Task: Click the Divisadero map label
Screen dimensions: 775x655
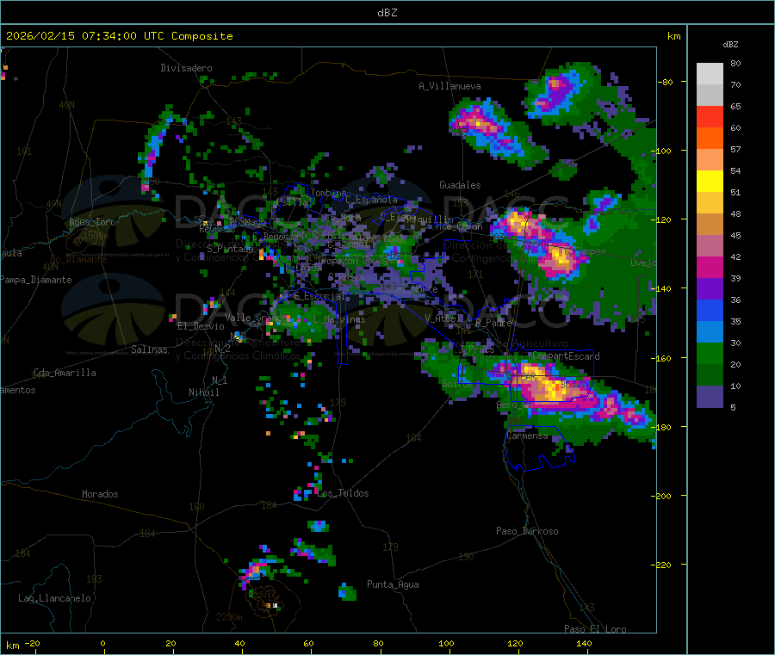Action: [186, 68]
